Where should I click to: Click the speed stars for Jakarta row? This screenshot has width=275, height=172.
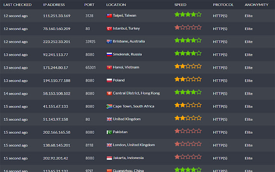tap(188, 157)
